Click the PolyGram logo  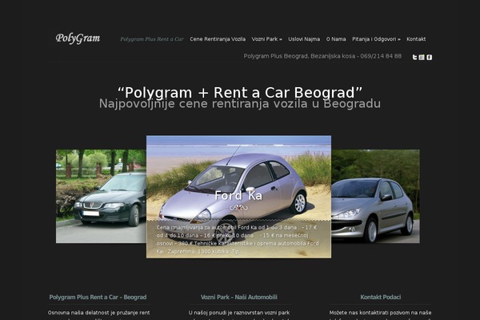(x=78, y=38)
